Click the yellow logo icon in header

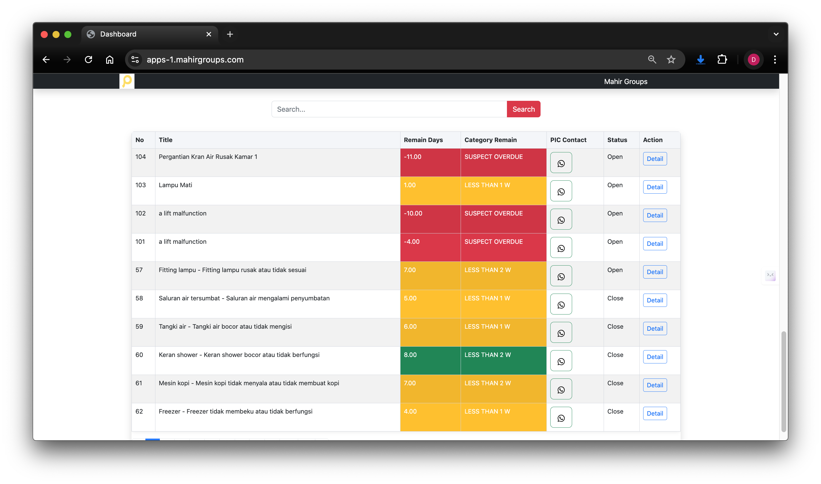127,81
